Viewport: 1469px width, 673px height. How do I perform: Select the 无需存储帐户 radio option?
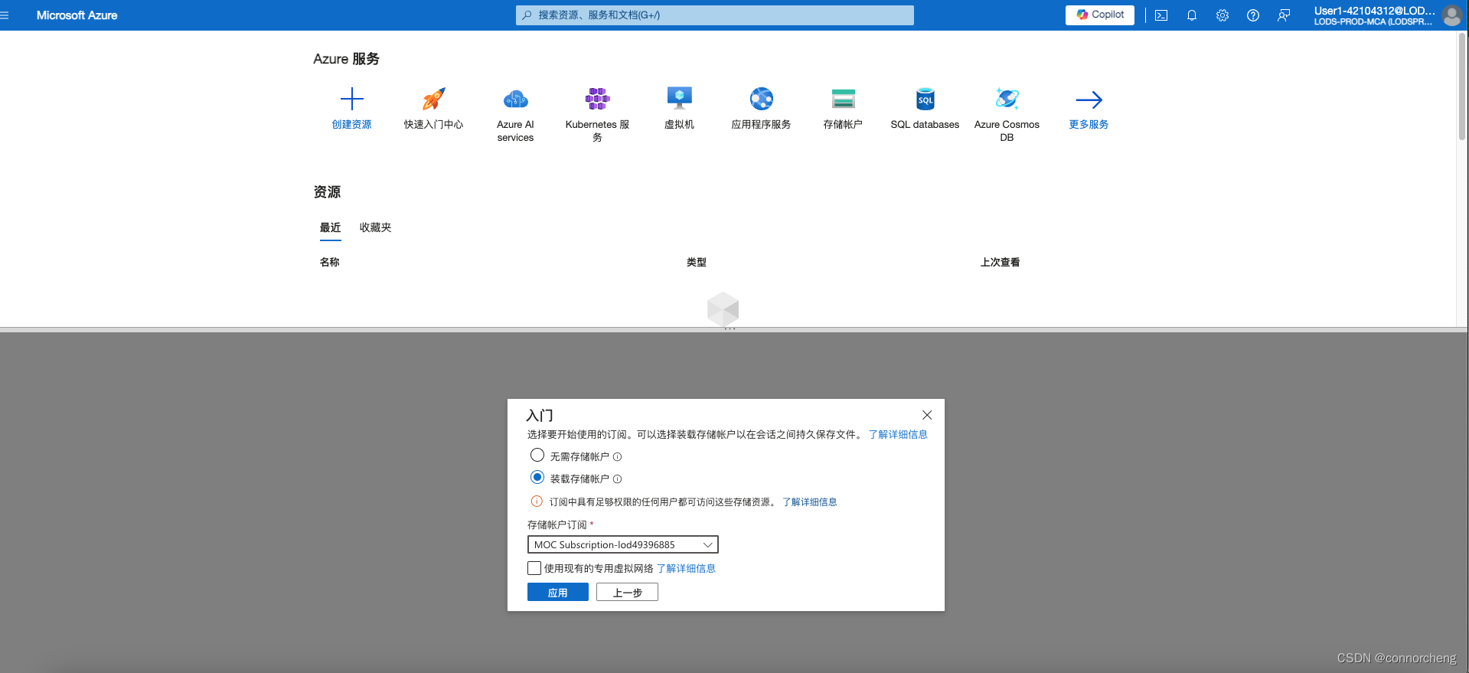537,456
